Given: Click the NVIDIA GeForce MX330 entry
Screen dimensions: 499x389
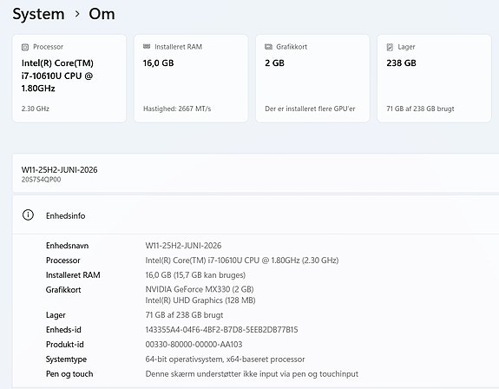Looking at the screenshot, I should tap(200, 289).
